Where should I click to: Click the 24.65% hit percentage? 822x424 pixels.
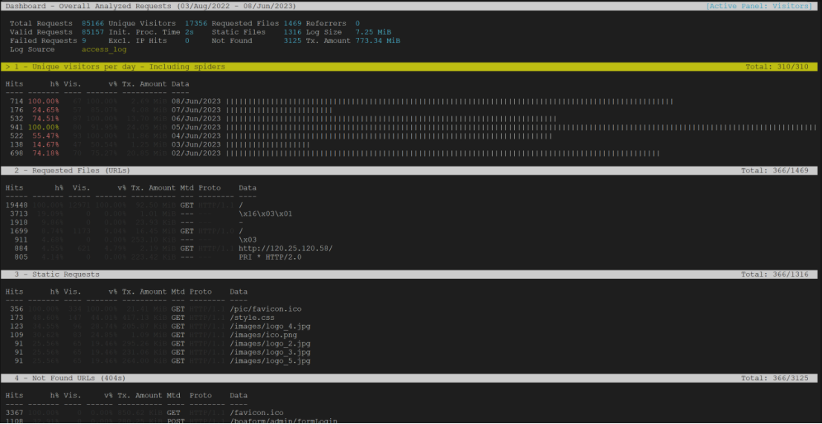pyautogui.click(x=45, y=110)
